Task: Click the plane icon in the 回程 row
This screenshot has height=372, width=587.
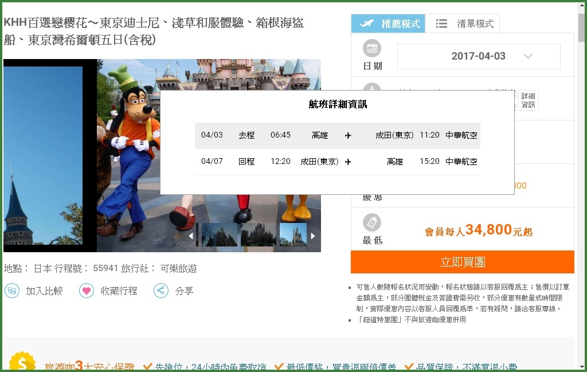Action: click(x=348, y=162)
